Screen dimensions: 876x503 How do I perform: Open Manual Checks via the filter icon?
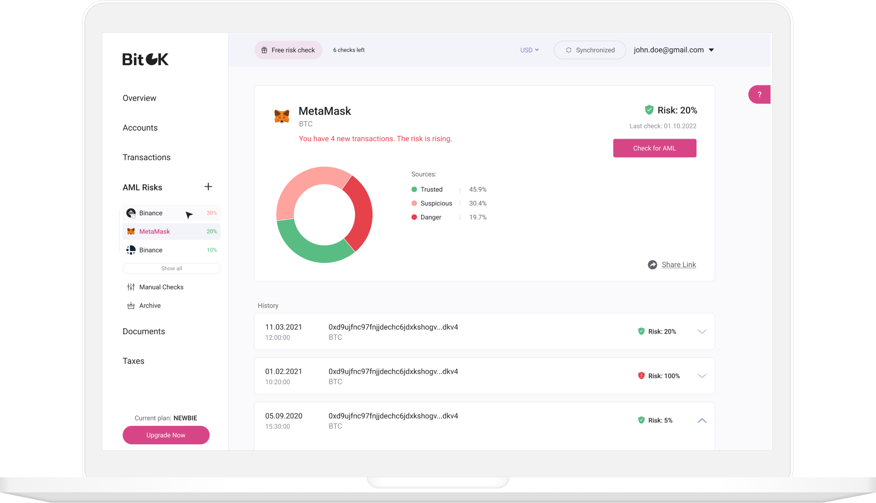point(130,286)
